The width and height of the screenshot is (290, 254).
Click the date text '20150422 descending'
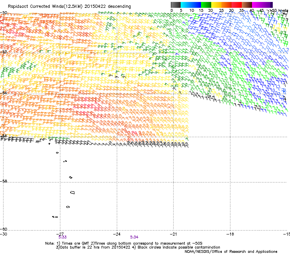point(107,7)
